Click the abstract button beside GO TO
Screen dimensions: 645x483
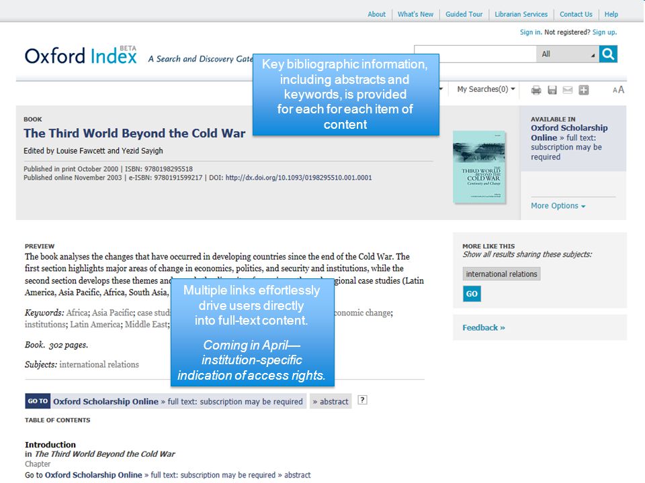click(331, 401)
